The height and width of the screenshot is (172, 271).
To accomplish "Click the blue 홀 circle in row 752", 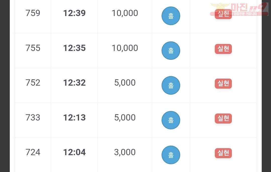I will [171, 85].
